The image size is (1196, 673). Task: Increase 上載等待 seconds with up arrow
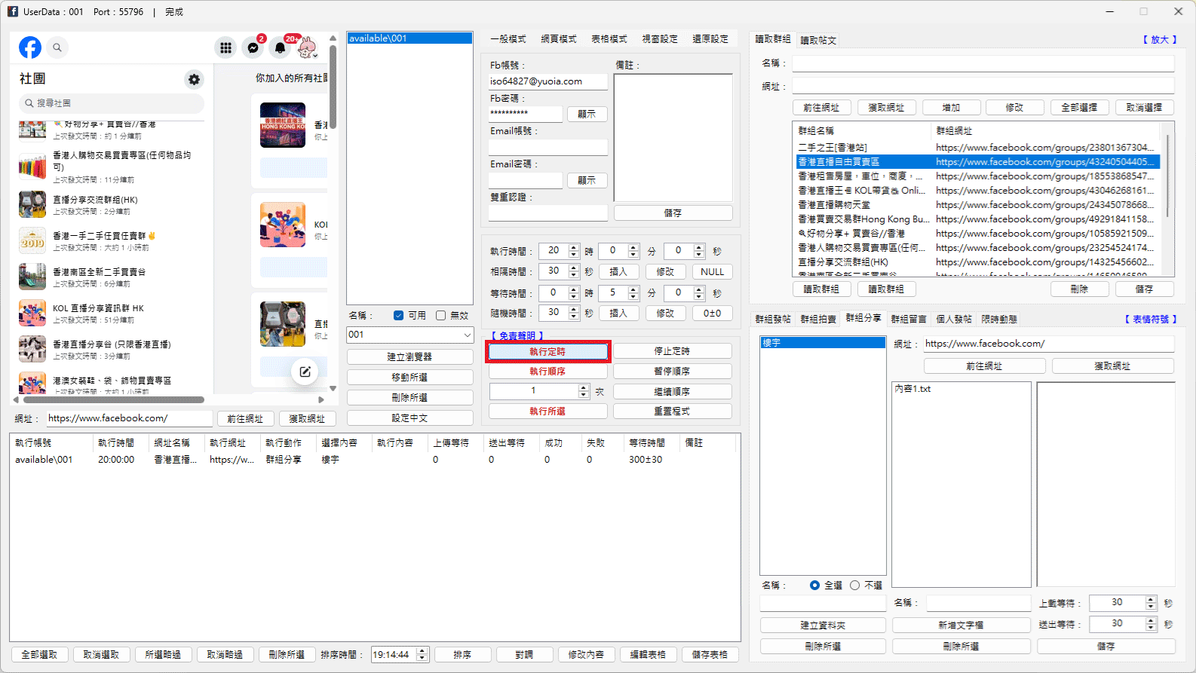(1151, 599)
